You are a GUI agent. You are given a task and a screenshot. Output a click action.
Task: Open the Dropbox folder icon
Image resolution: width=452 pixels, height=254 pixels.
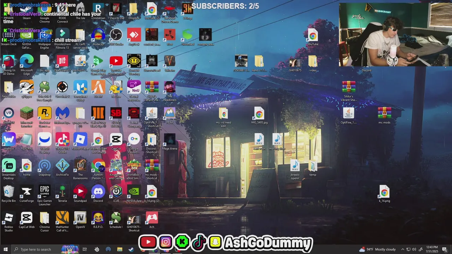point(134,12)
